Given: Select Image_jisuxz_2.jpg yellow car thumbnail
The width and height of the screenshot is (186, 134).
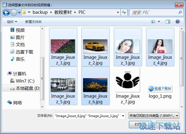Looking at the screenshot, I should (95, 47).
